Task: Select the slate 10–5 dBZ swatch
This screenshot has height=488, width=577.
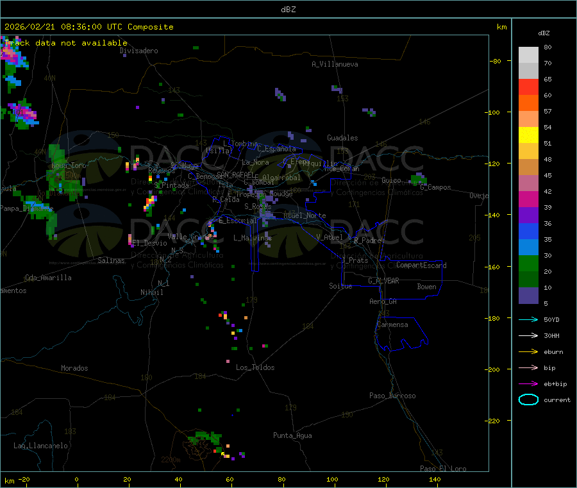Action: (528, 296)
